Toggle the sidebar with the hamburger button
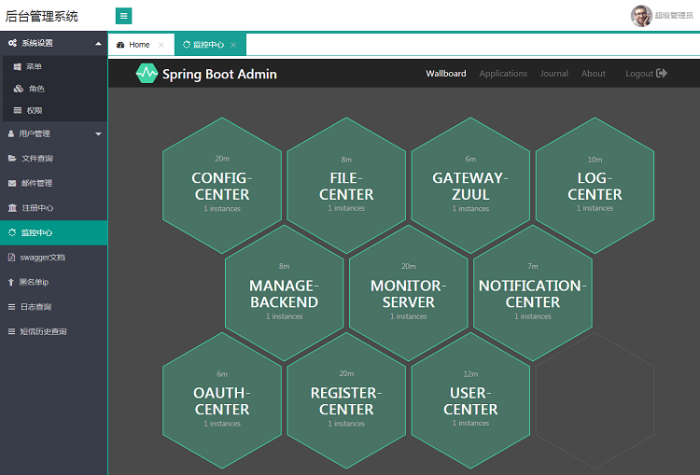Image resolution: width=700 pixels, height=475 pixels. [123, 16]
